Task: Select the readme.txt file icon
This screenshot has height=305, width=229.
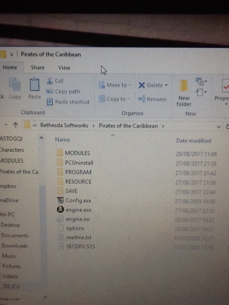Action: (61, 237)
